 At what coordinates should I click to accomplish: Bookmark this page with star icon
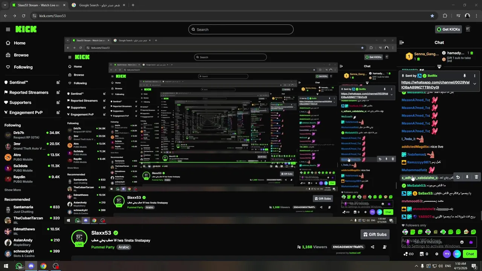[432, 16]
